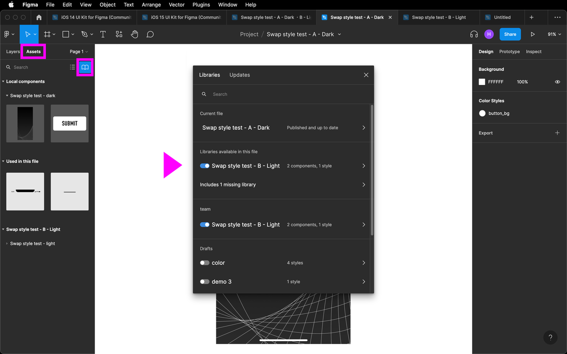Image resolution: width=567 pixels, height=354 pixels.
Task: Close the Libraries dialog
Action: click(366, 75)
